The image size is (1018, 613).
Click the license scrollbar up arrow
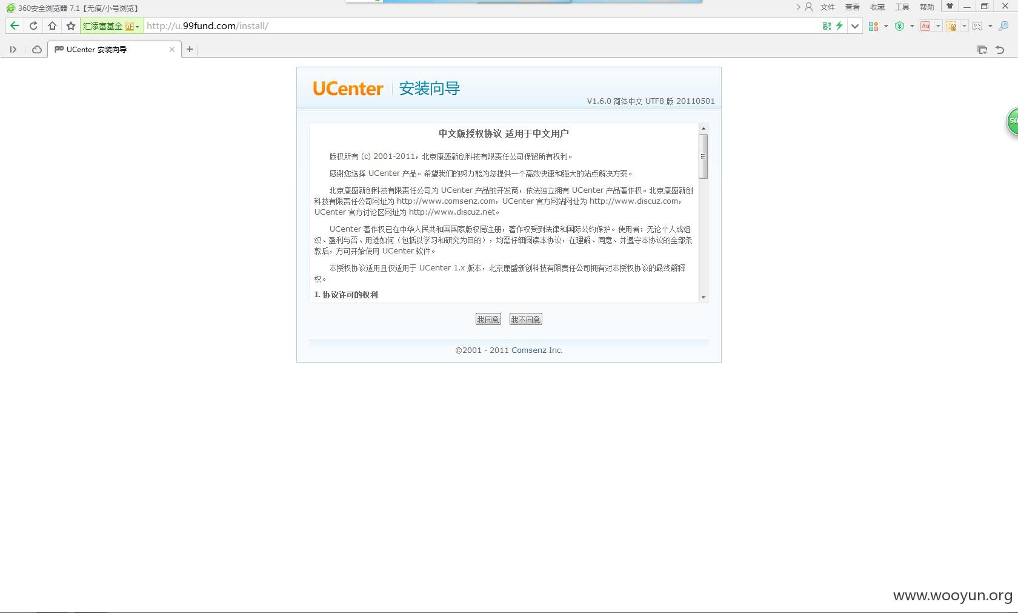click(703, 129)
